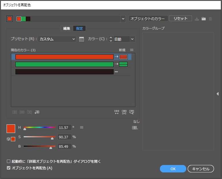Image resolution: width=222 pixels, height=179 pixels.
Task: Click the saturation value field 90.37
Action: 65,137
